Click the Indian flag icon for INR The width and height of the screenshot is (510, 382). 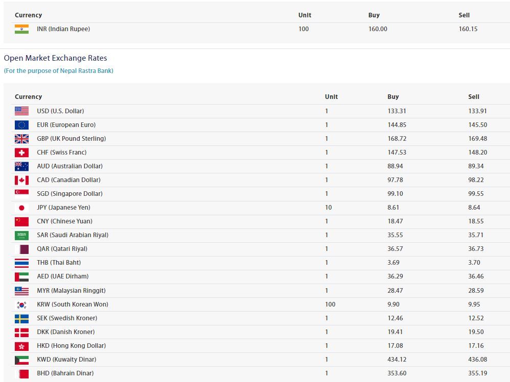(21, 29)
